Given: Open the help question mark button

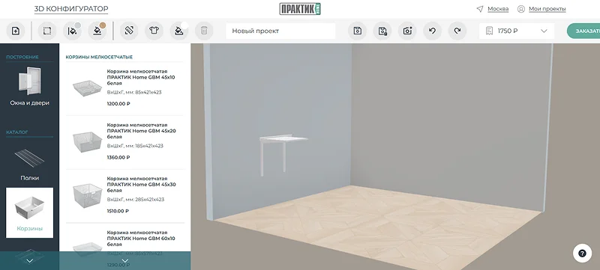Looking at the screenshot, I should pos(582,254).
